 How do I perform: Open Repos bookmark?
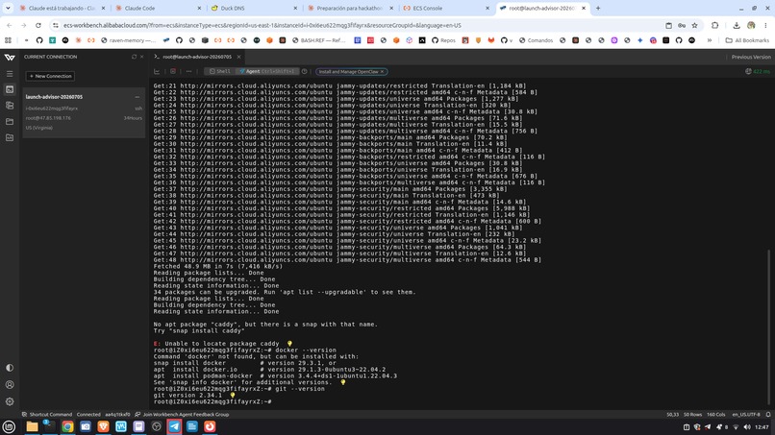pos(444,40)
